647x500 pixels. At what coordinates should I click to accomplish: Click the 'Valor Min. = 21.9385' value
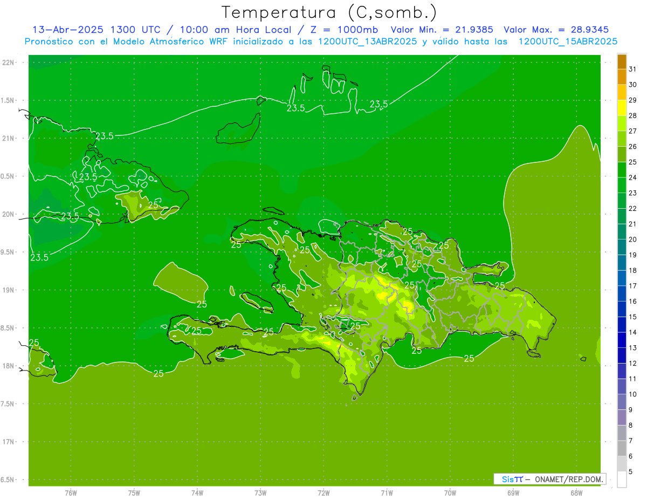coord(442,30)
